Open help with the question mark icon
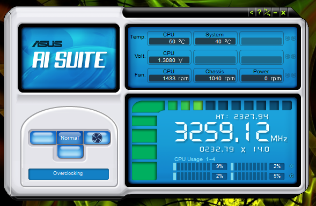The image size is (316, 206). point(259,12)
